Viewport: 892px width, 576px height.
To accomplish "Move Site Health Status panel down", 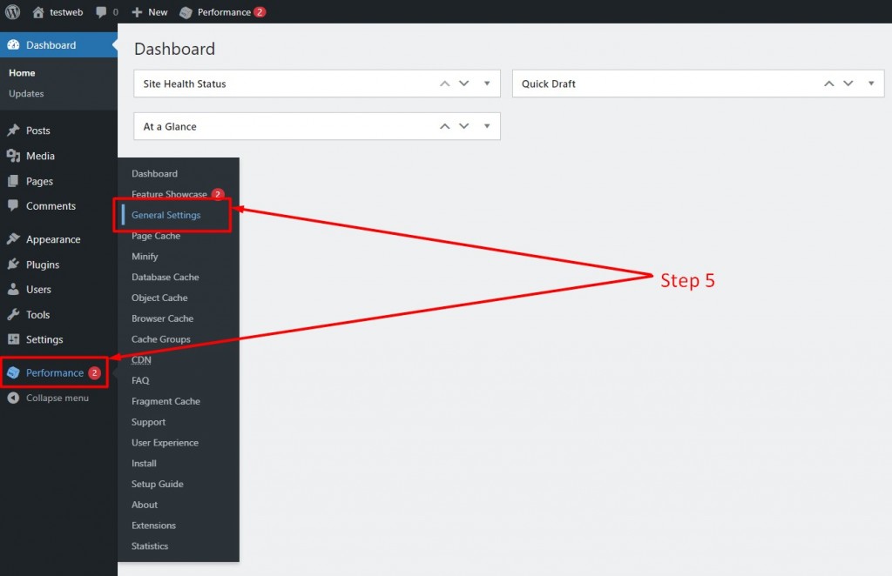I will pos(464,84).
